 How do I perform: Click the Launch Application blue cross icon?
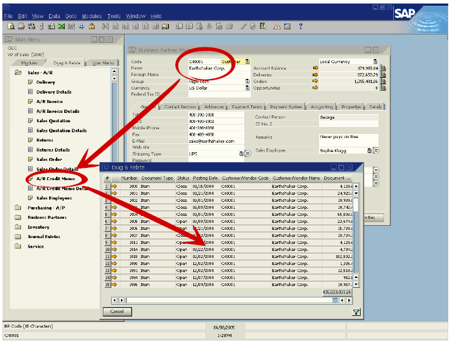point(81,26)
